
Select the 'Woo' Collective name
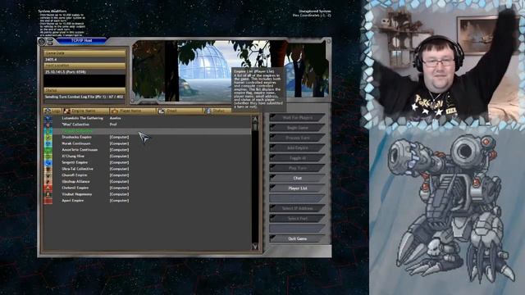tap(75, 125)
